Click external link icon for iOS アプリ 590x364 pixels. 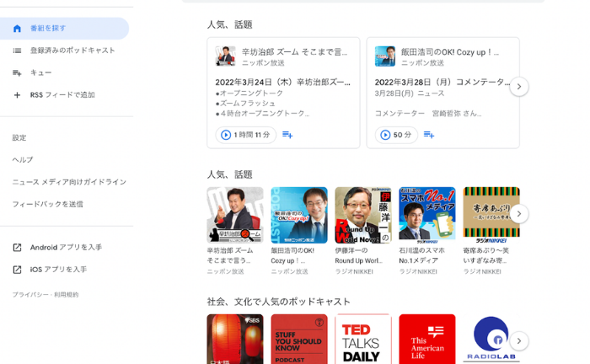click(x=17, y=270)
